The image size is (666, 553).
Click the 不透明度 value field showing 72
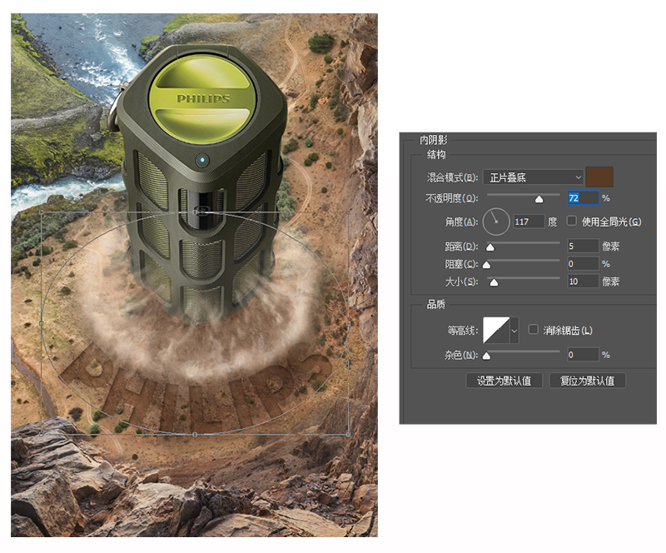tap(583, 198)
